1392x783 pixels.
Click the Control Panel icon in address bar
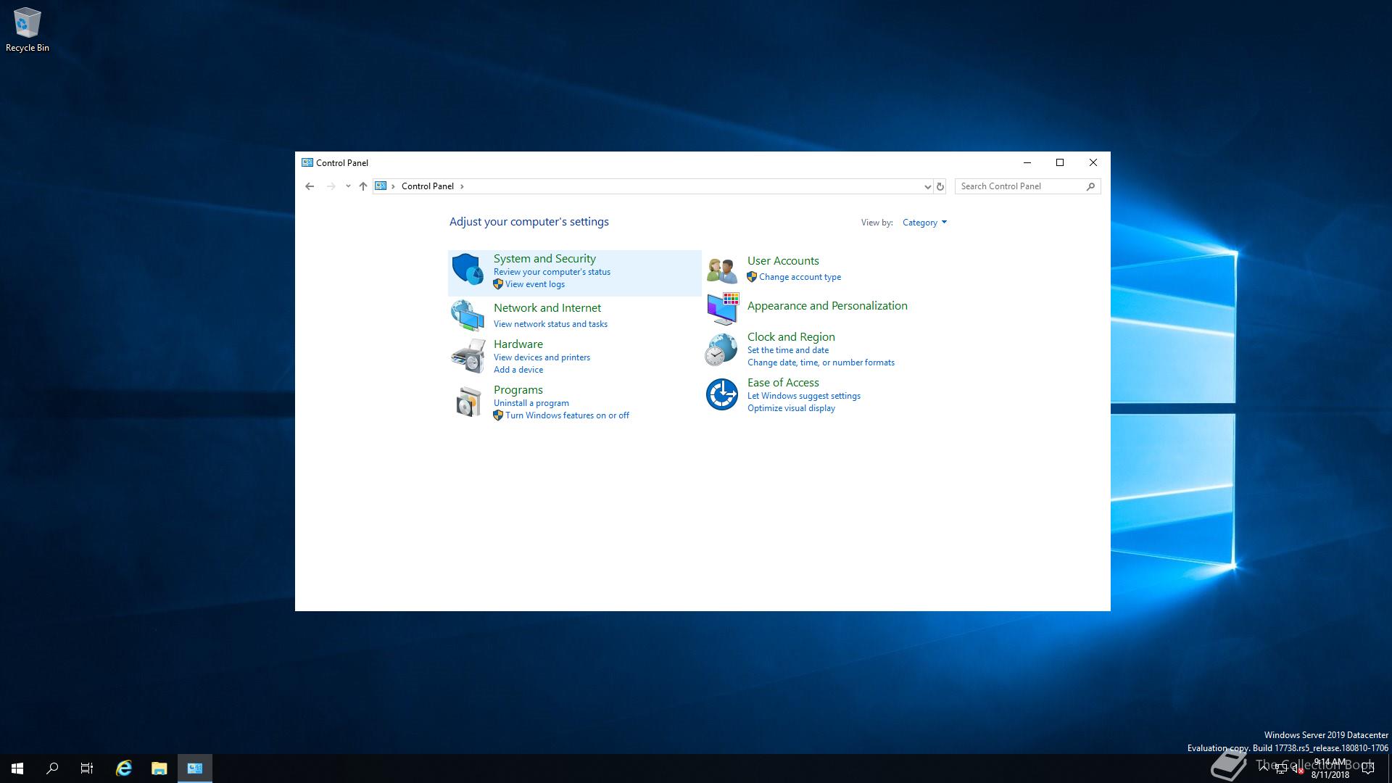pos(381,186)
